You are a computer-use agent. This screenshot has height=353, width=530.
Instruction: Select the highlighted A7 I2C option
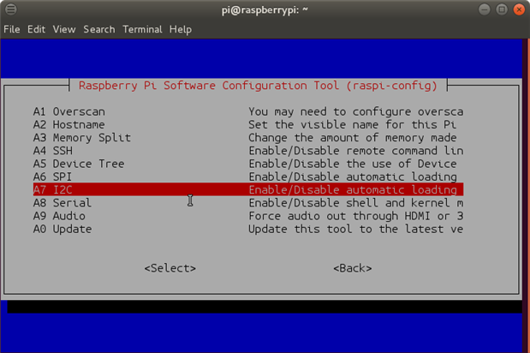(x=248, y=189)
